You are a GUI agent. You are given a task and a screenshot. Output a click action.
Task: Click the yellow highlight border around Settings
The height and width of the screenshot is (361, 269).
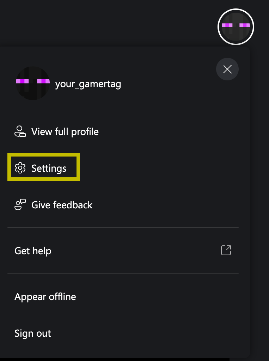click(x=44, y=154)
